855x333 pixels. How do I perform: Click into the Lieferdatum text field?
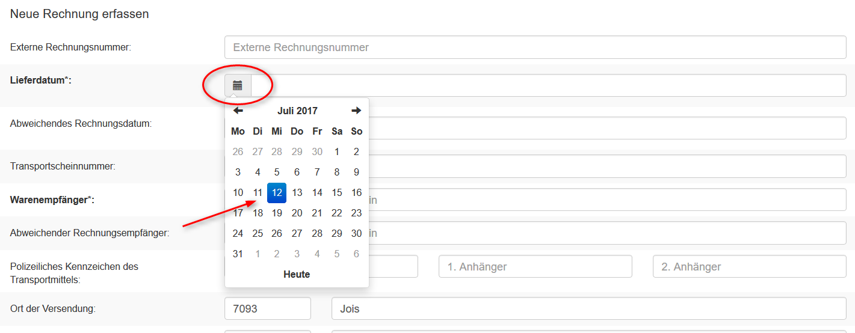coord(548,85)
